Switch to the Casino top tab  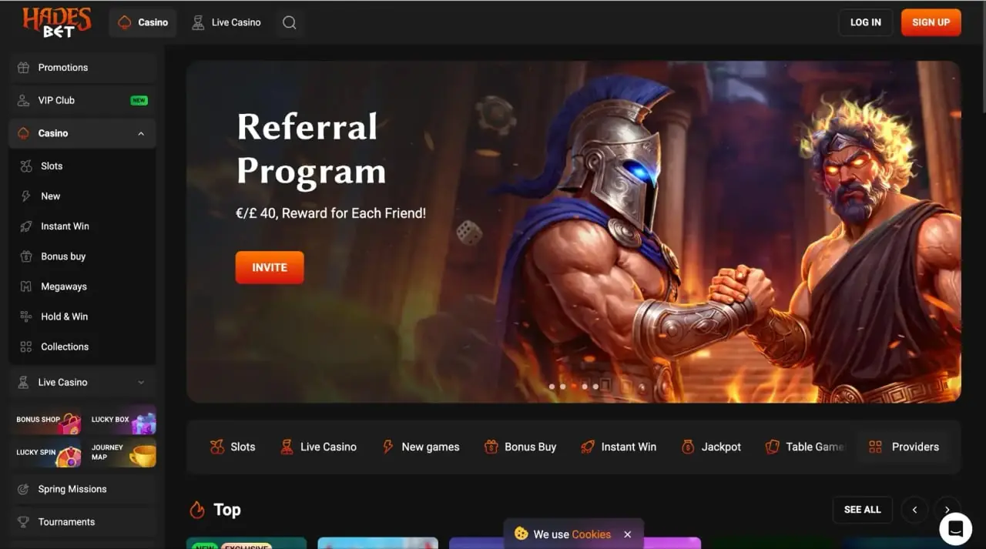coord(143,22)
